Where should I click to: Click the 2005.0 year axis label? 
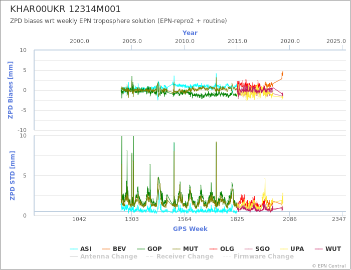[132, 41]
